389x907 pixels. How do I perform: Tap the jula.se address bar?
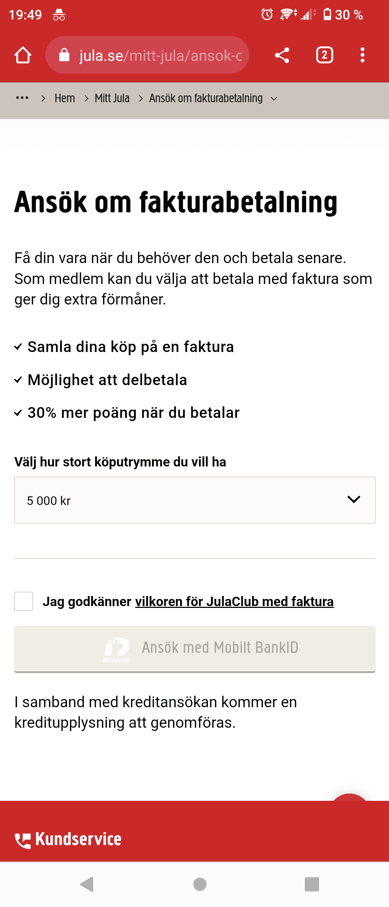pos(160,55)
